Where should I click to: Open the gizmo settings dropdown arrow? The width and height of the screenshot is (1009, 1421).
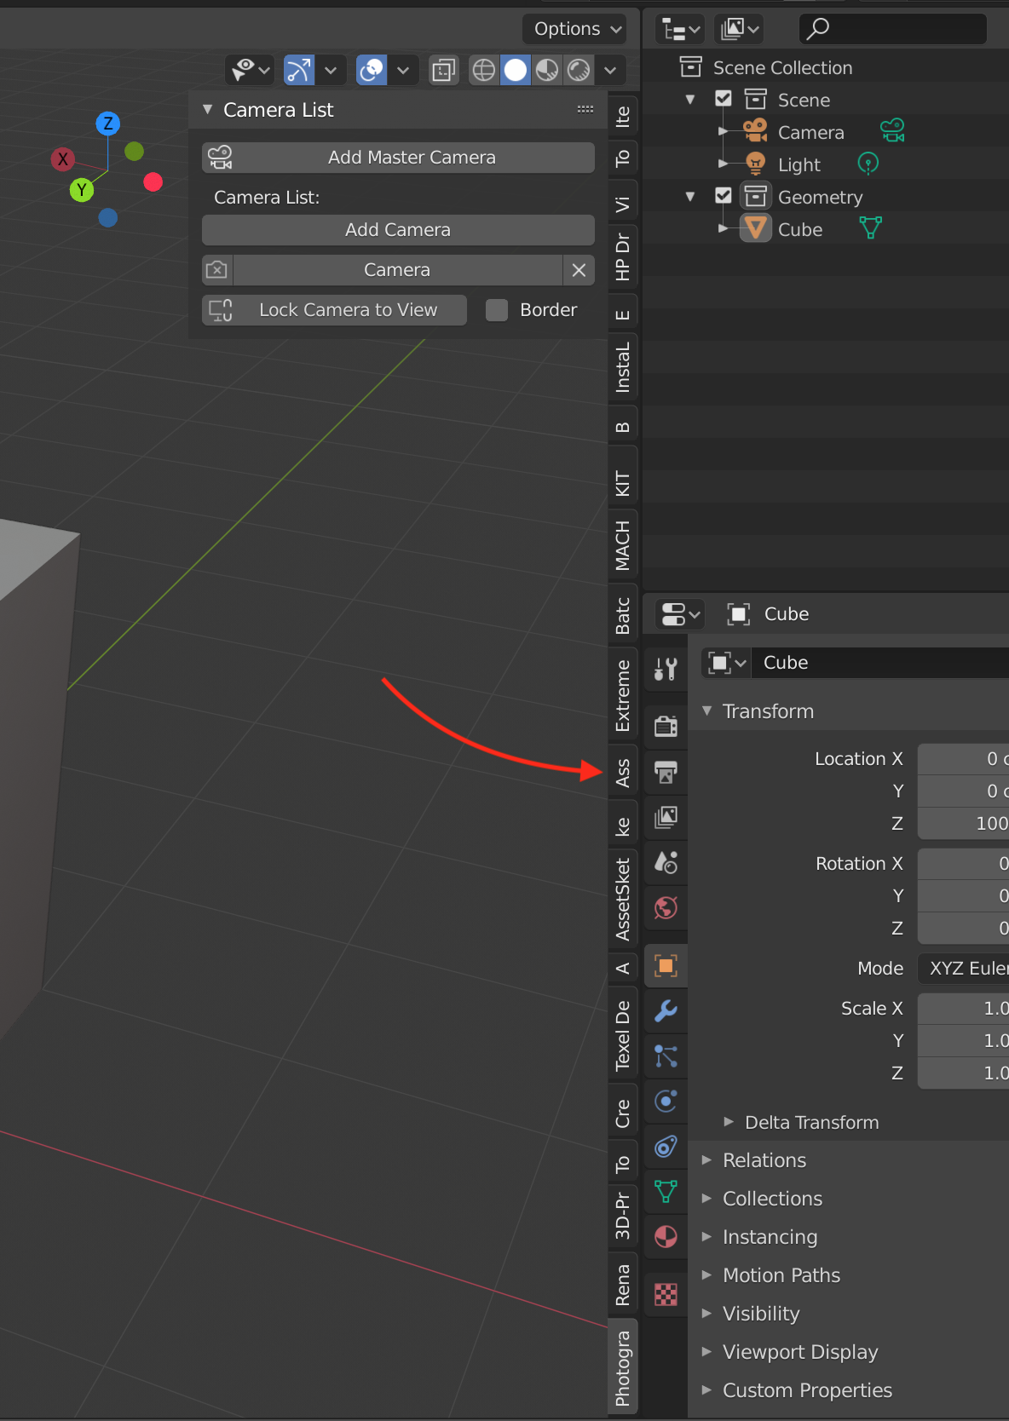click(x=331, y=70)
